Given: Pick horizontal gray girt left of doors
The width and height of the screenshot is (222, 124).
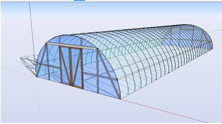Looking at the screenshot, I should 48,66.
